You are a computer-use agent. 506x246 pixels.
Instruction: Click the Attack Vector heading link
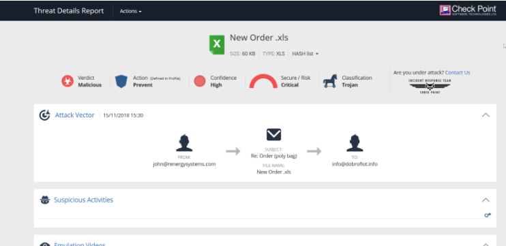[75, 115]
